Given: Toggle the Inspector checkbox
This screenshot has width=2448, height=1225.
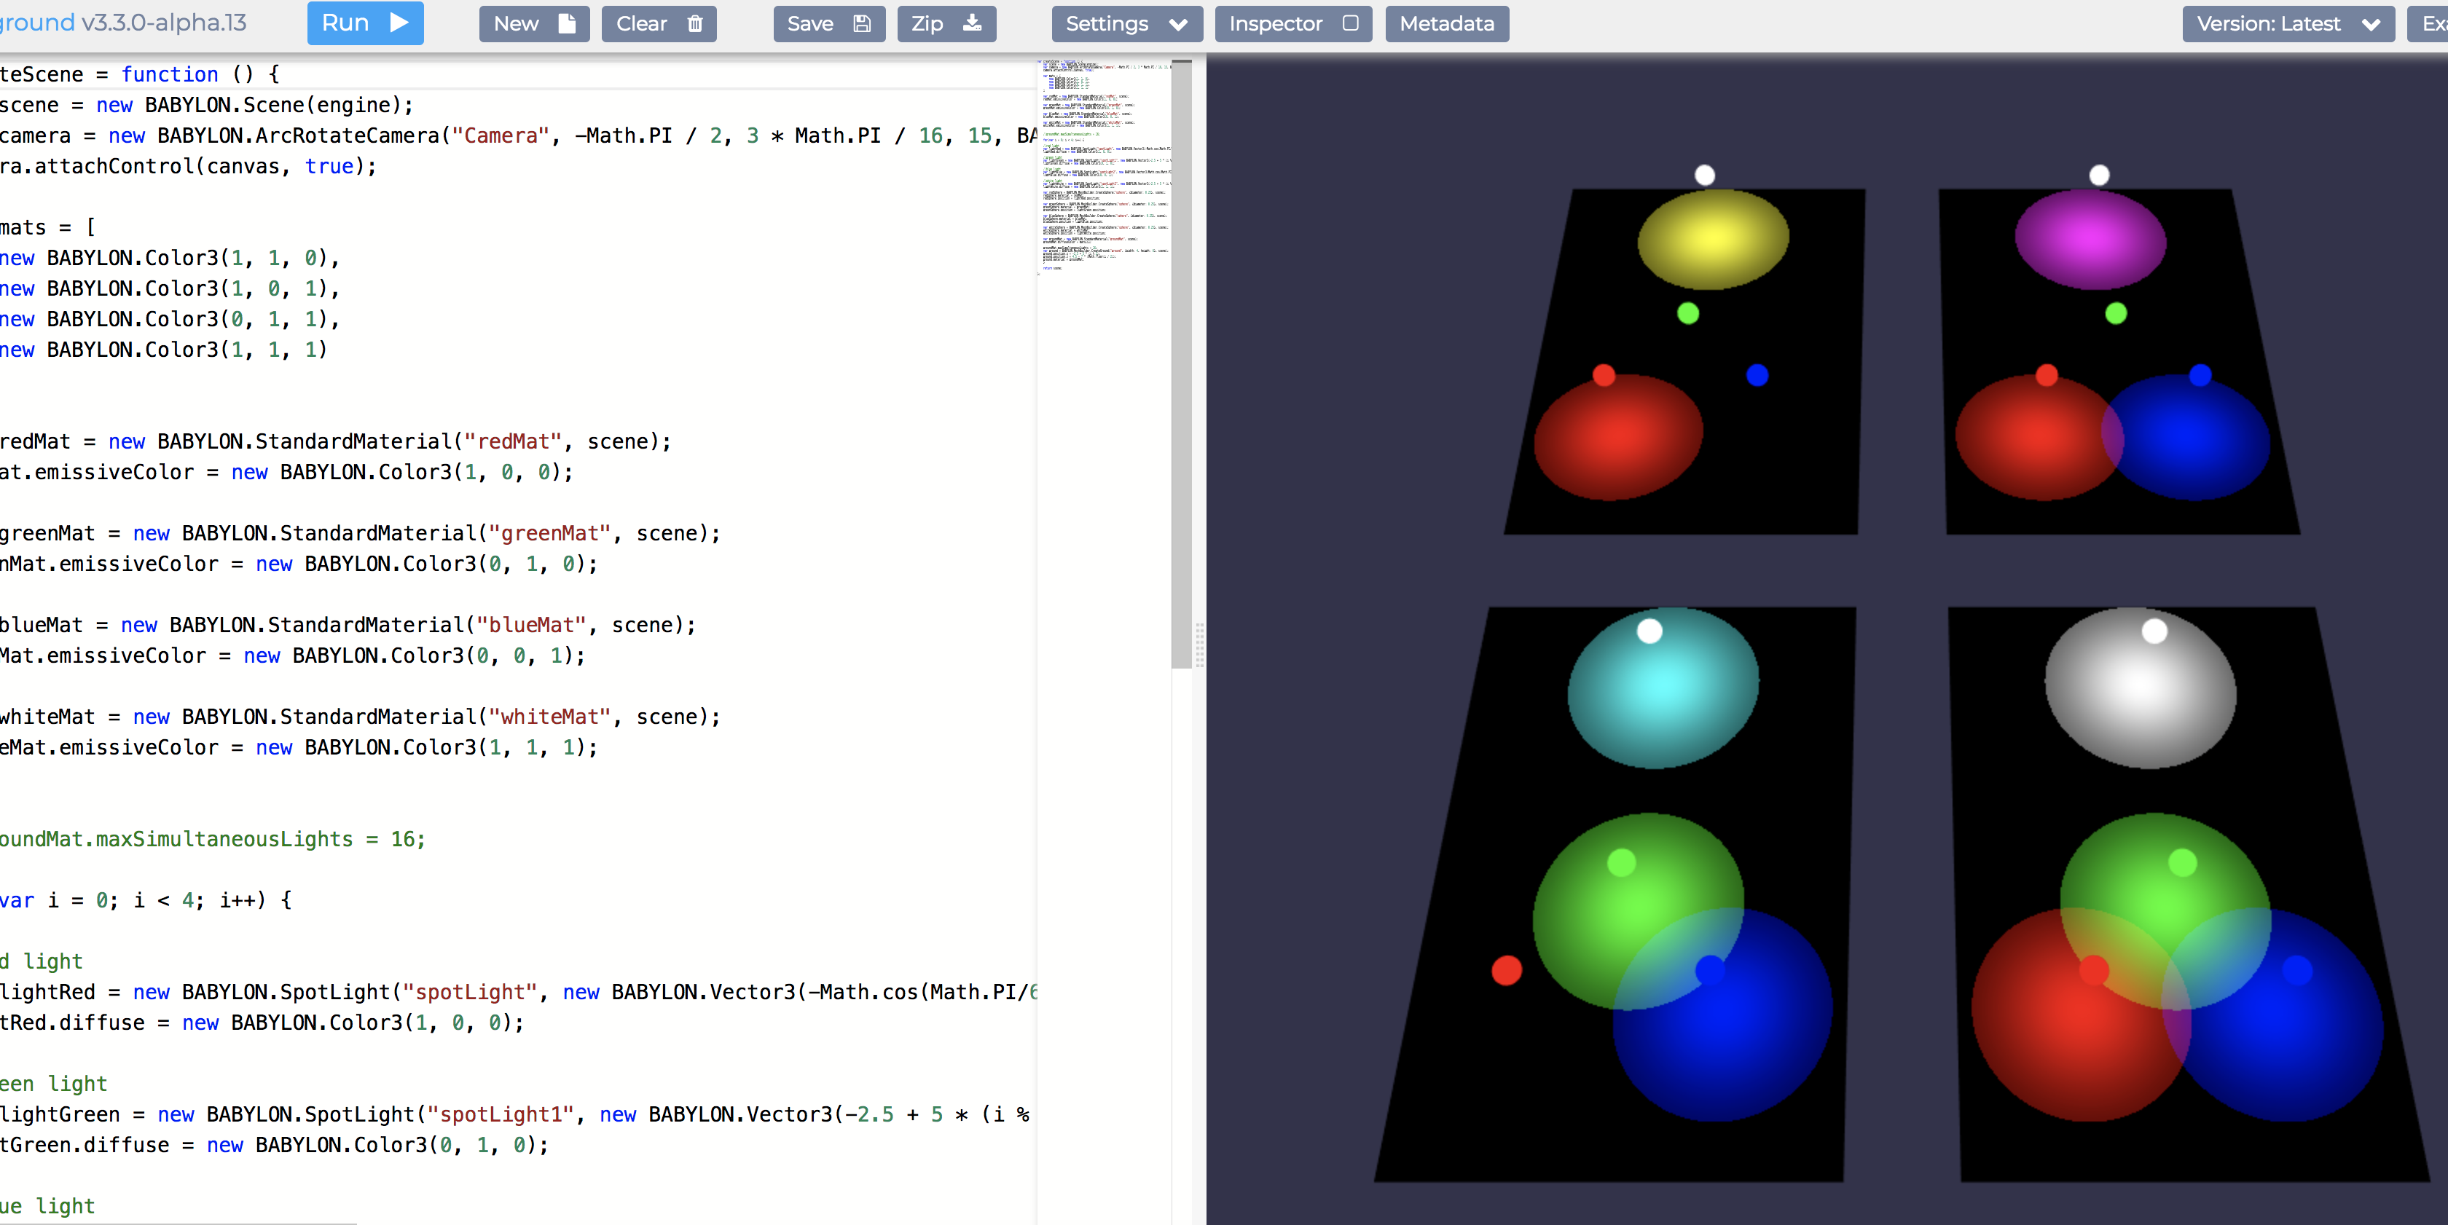Looking at the screenshot, I should [1349, 23].
